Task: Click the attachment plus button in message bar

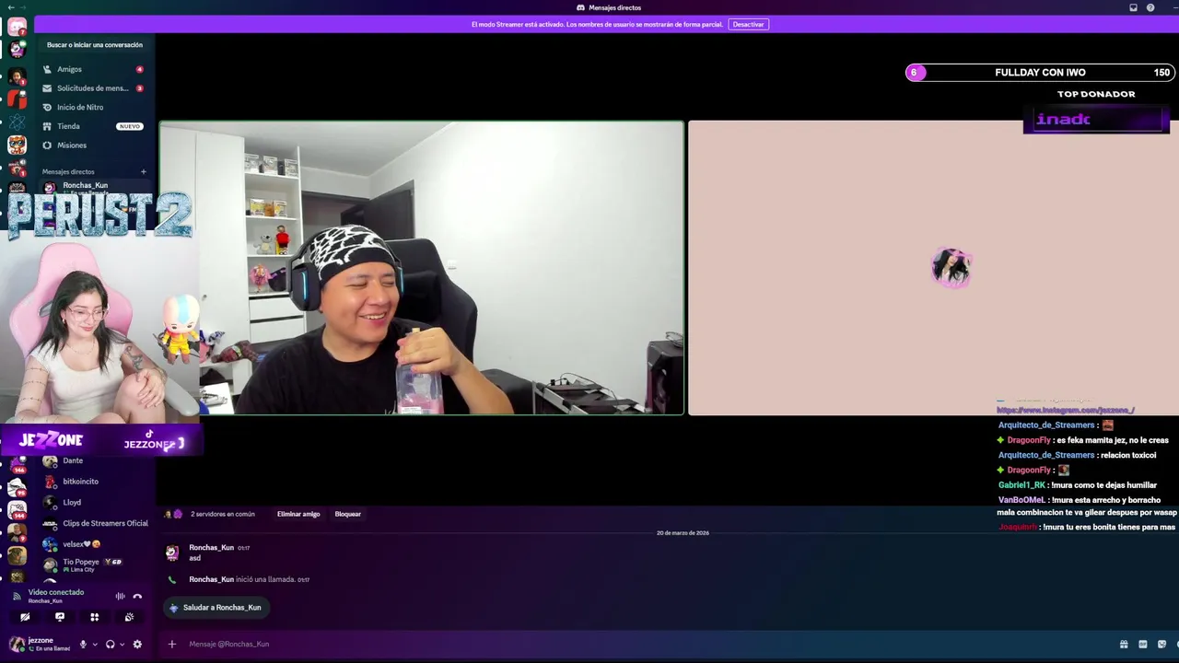Action: coord(171,644)
